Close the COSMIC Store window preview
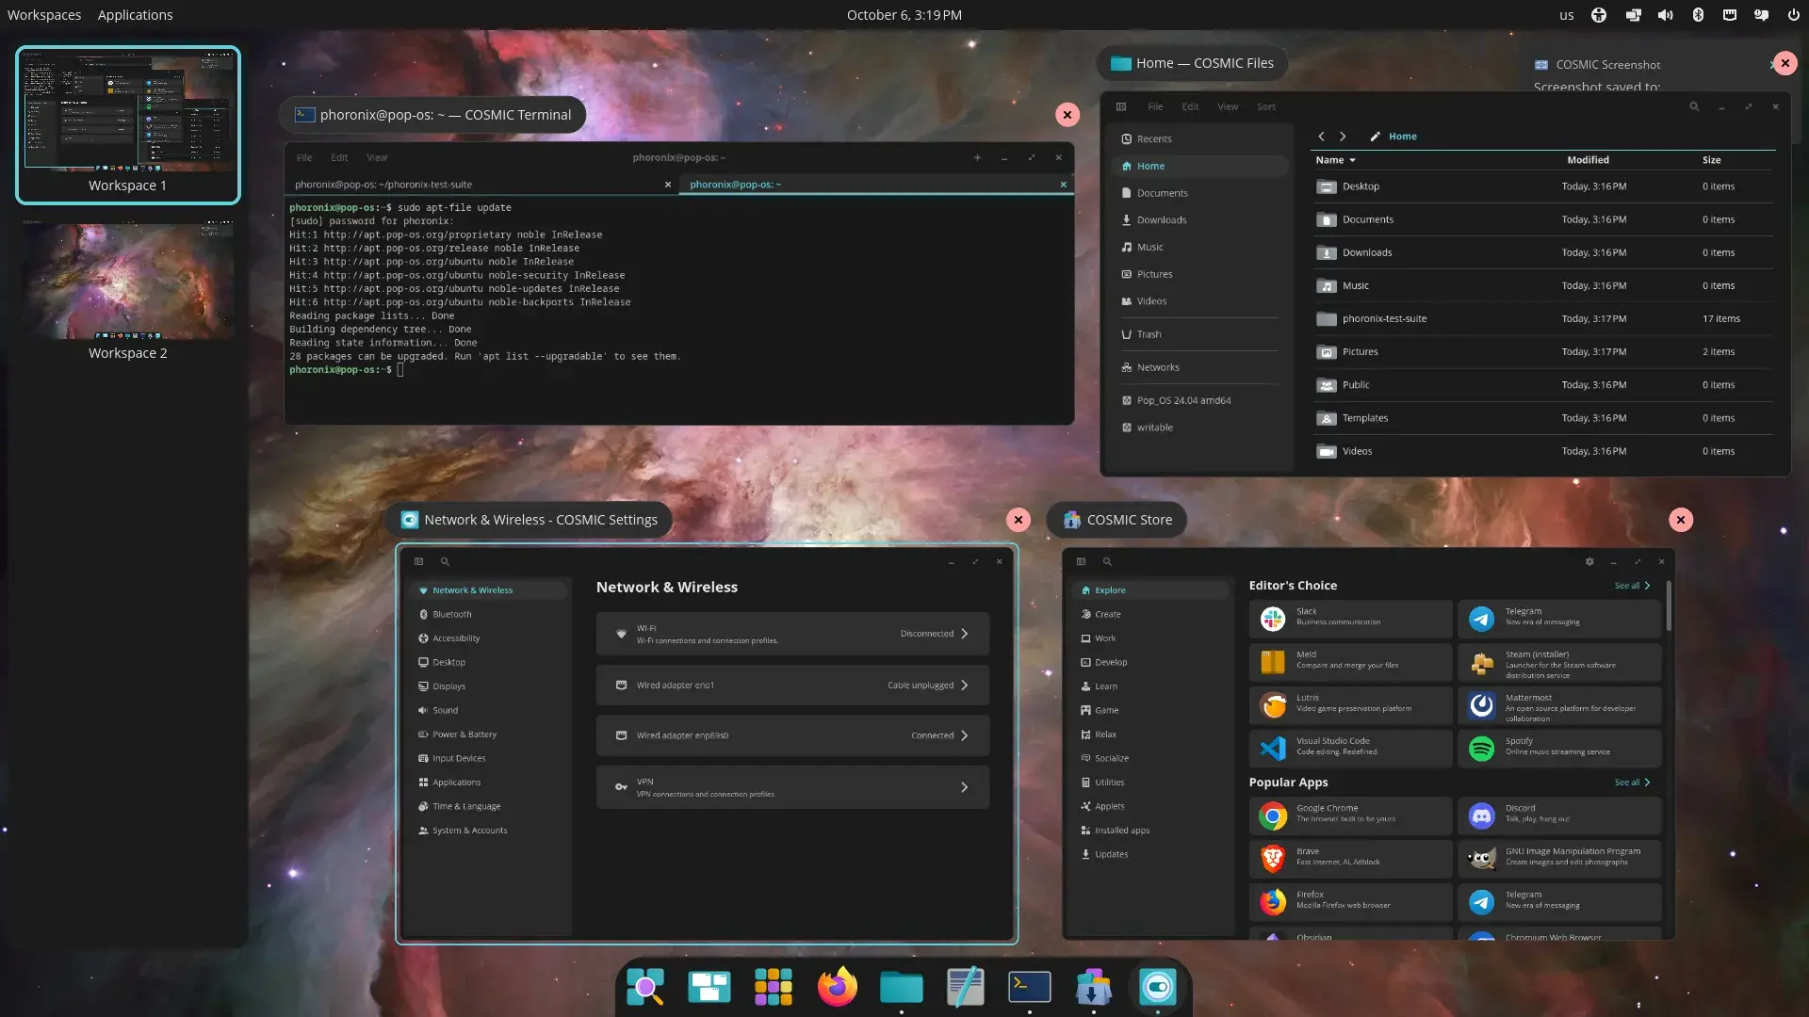1809x1017 pixels. click(1681, 520)
